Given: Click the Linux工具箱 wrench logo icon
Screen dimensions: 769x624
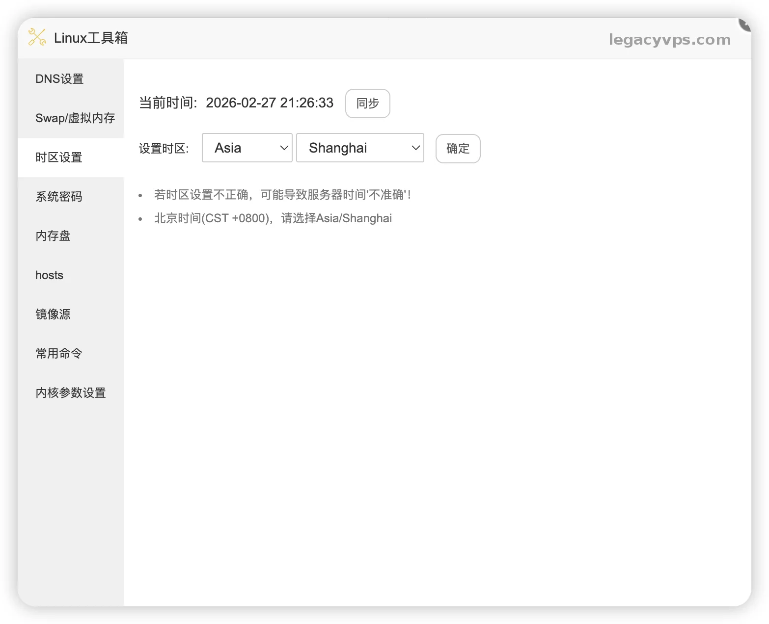Looking at the screenshot, I should pos(36,37).
